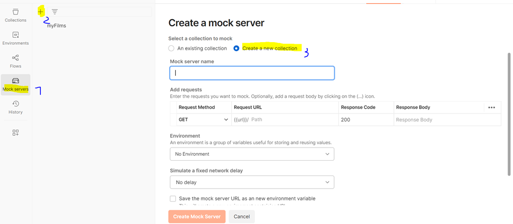
Task: Expand the 'No delay' network delay dropdown
Action: (x=252, y=182)
